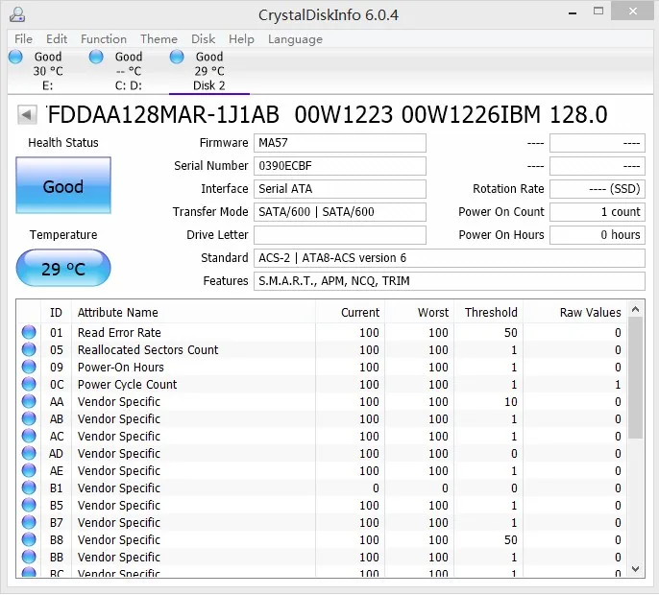Image resolution: width=659 pixels, height=595 pixels.
Task: Click the first unlabeled ---- field beside Firmware
Action: point(598,143)
